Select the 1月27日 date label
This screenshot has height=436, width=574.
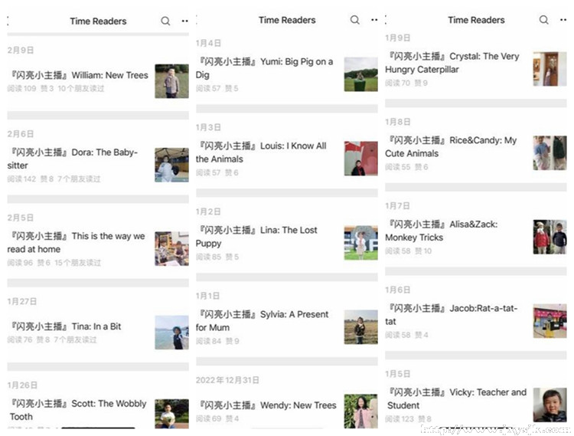[x=22, y=302]
